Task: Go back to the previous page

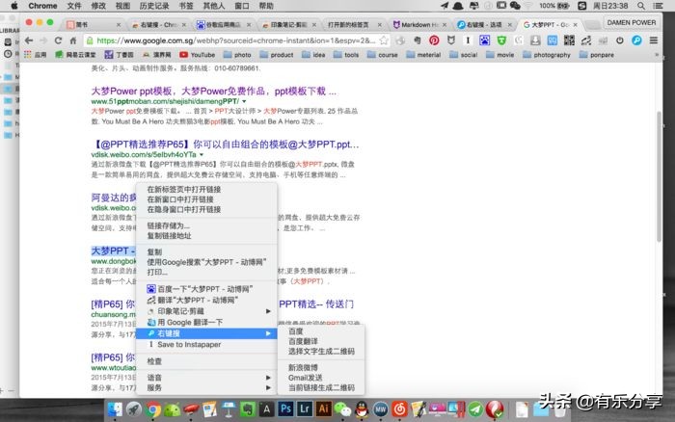Action: click(x=29, y=40)
